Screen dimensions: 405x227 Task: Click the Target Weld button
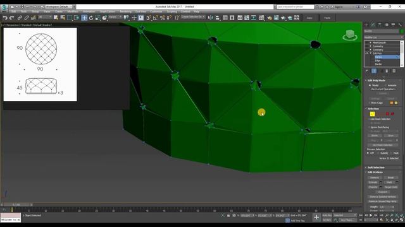(391, 187)
